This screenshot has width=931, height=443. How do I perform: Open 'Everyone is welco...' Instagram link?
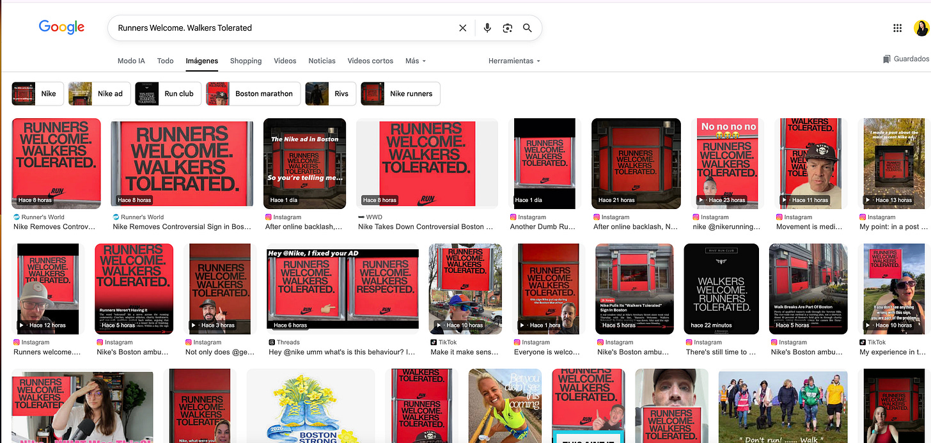coord(548,352)
